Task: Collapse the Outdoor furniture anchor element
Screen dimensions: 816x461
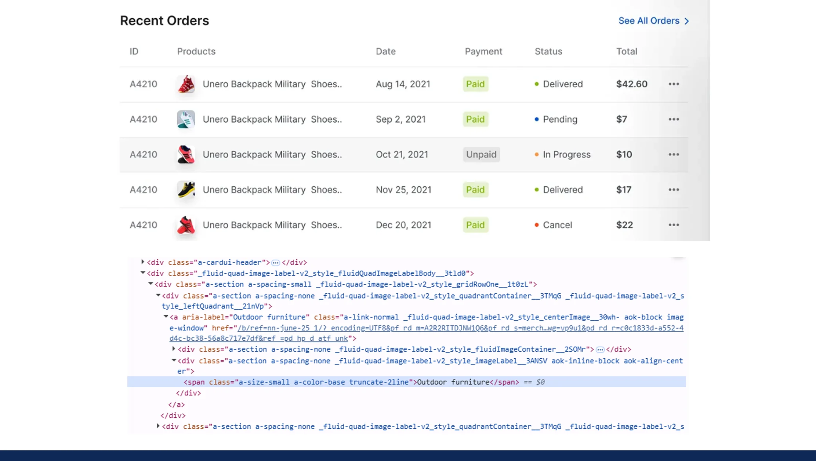Action: coord(166,317)
